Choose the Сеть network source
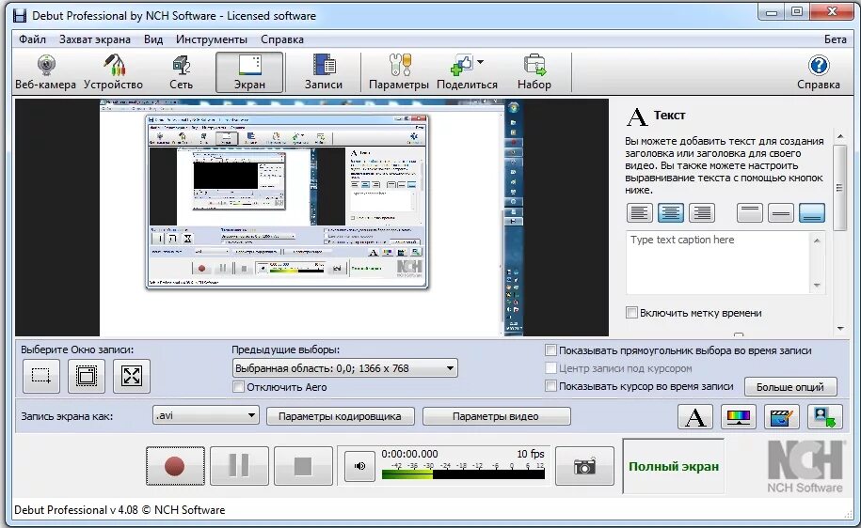This screenshot has height=528, width=861. tap(181, 72)
